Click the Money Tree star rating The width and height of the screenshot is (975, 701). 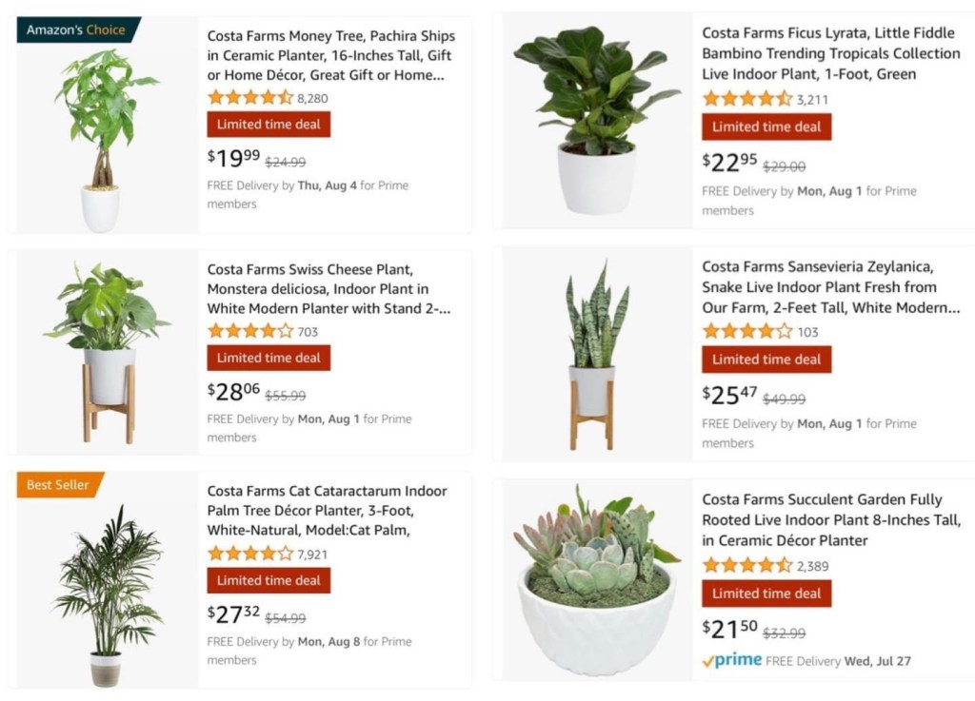[249, 97]
